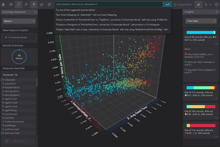Image resolution: width=220 pixels, height=147 pixels.
Task: Open the history clock icon
Action: click(x=217, y=4)
